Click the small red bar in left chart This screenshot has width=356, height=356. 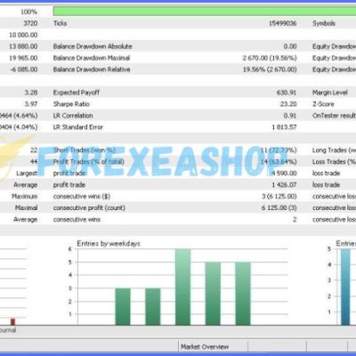pos(12,321)
